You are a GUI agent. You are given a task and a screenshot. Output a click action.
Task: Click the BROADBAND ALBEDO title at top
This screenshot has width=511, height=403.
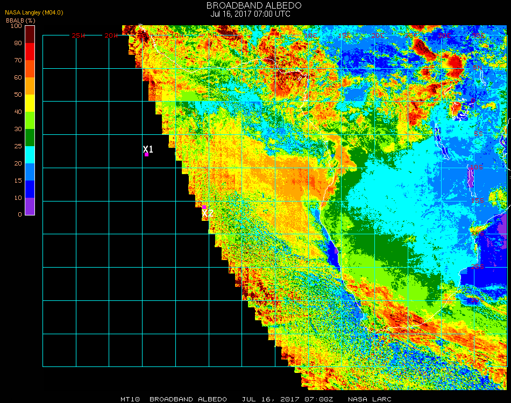254,5
